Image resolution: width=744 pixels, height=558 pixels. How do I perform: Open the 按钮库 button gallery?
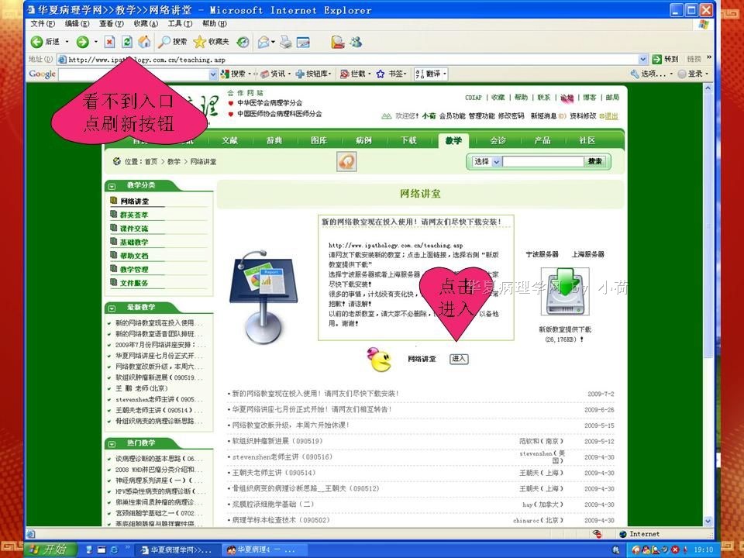tap(313, 74)
